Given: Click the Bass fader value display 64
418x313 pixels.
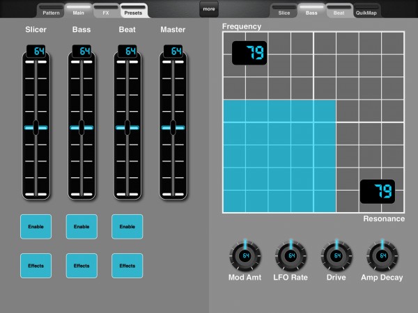Looking at the screenshot, I should (82, 51).
